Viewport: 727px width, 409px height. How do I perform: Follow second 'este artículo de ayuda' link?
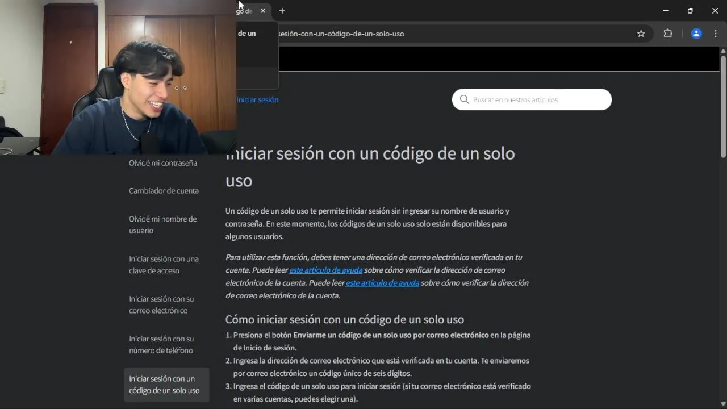click(382, 283)
